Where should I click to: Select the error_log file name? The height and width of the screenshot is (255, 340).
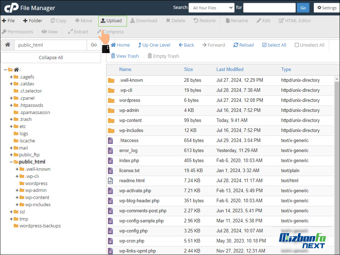click(x=128, y=150)
